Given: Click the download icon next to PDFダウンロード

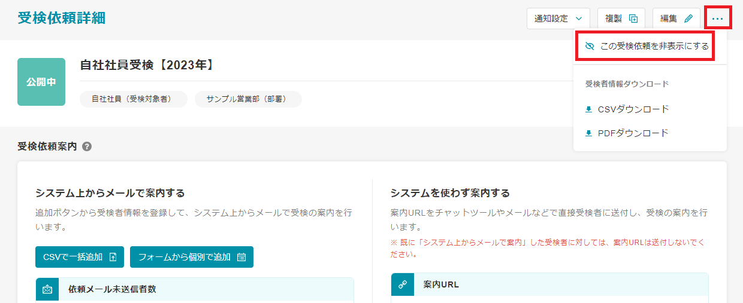Looking at the screenshot, I should tap(589, 133).
